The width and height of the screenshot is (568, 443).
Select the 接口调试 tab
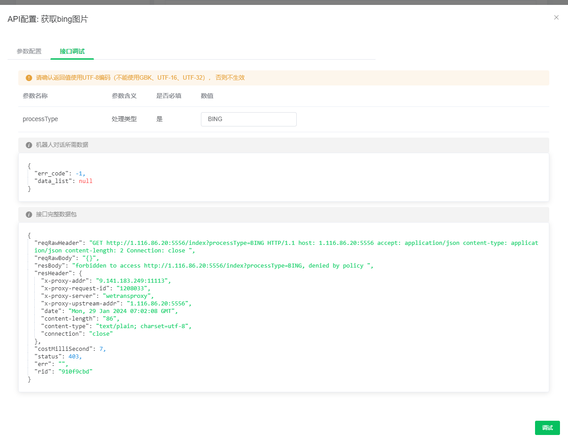pos(72,51)
